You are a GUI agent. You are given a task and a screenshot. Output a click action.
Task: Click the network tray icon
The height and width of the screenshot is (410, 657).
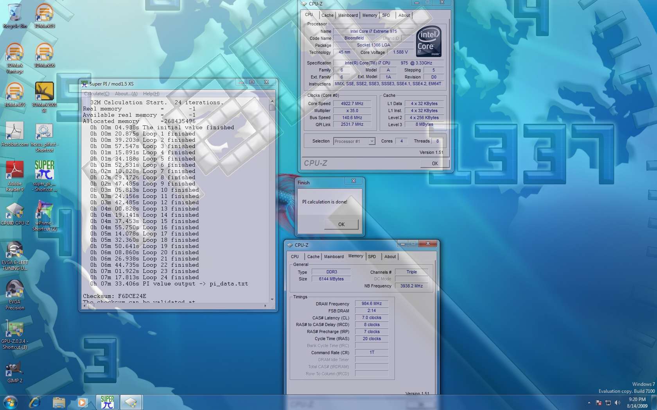[x=608, y=403]
